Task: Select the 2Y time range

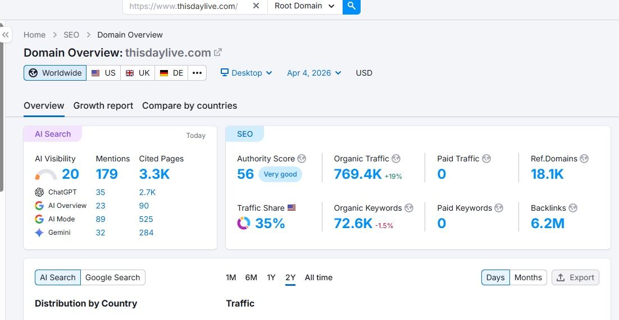Action: pyautogui.click(x=290, y=277)
